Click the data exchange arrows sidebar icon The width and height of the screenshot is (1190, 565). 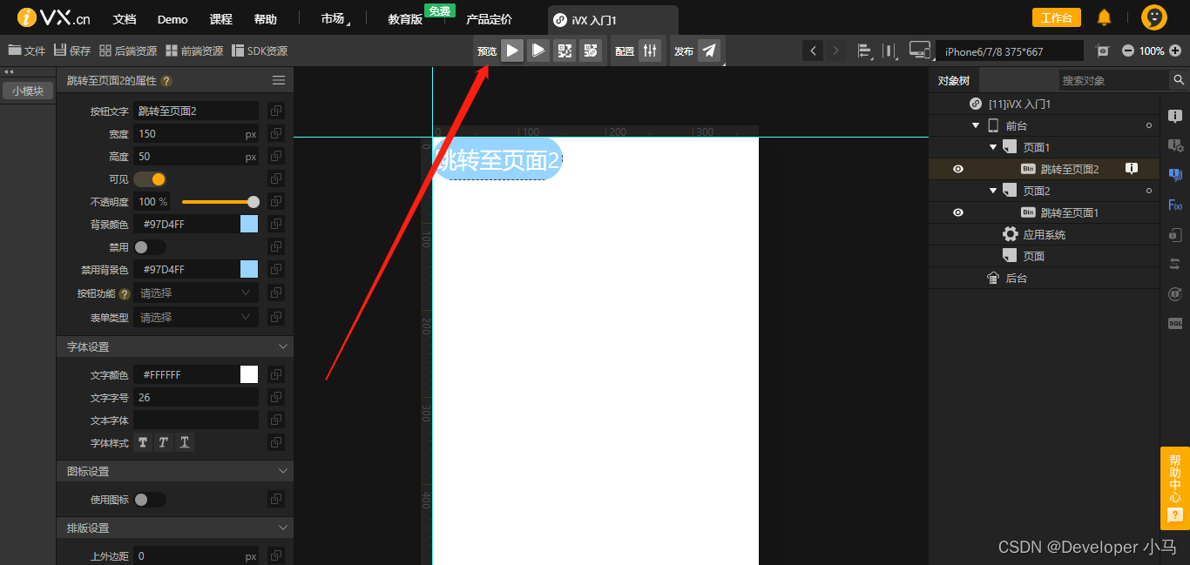pos(1175,264)
